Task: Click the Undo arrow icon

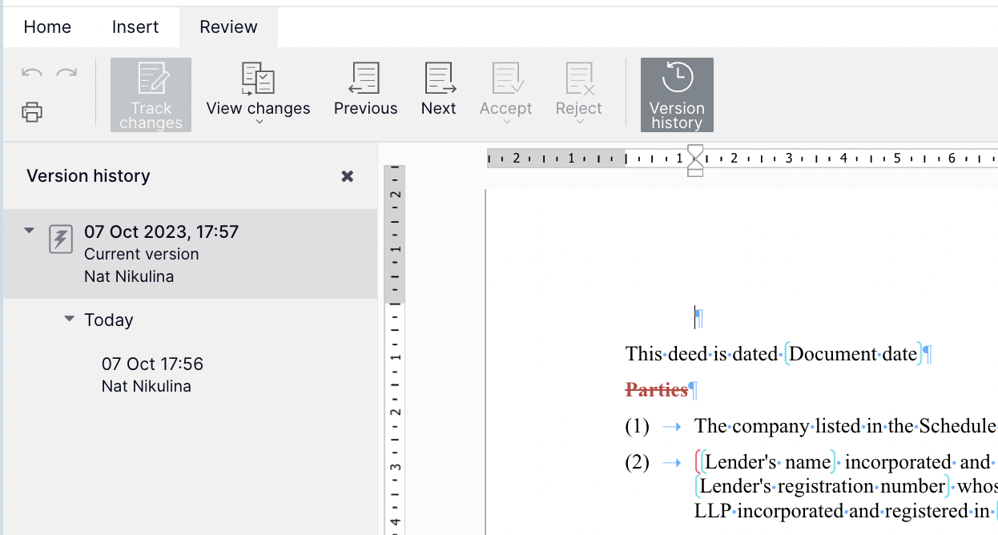Action: tap(32, 74)
